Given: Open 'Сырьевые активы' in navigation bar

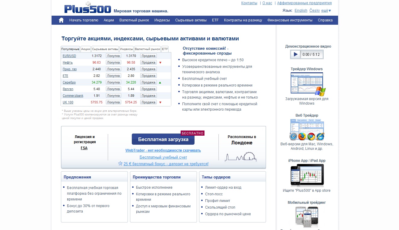Looking at the screenshot, I should click(x=191, y=20).
